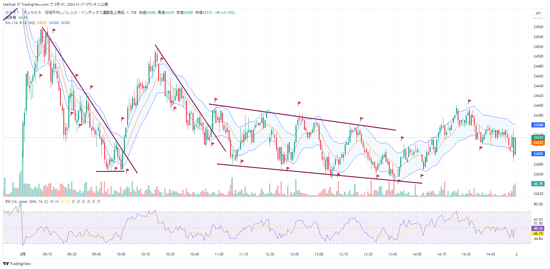Open the Env (14, 0.12, hl2) indicator legend

20,23
